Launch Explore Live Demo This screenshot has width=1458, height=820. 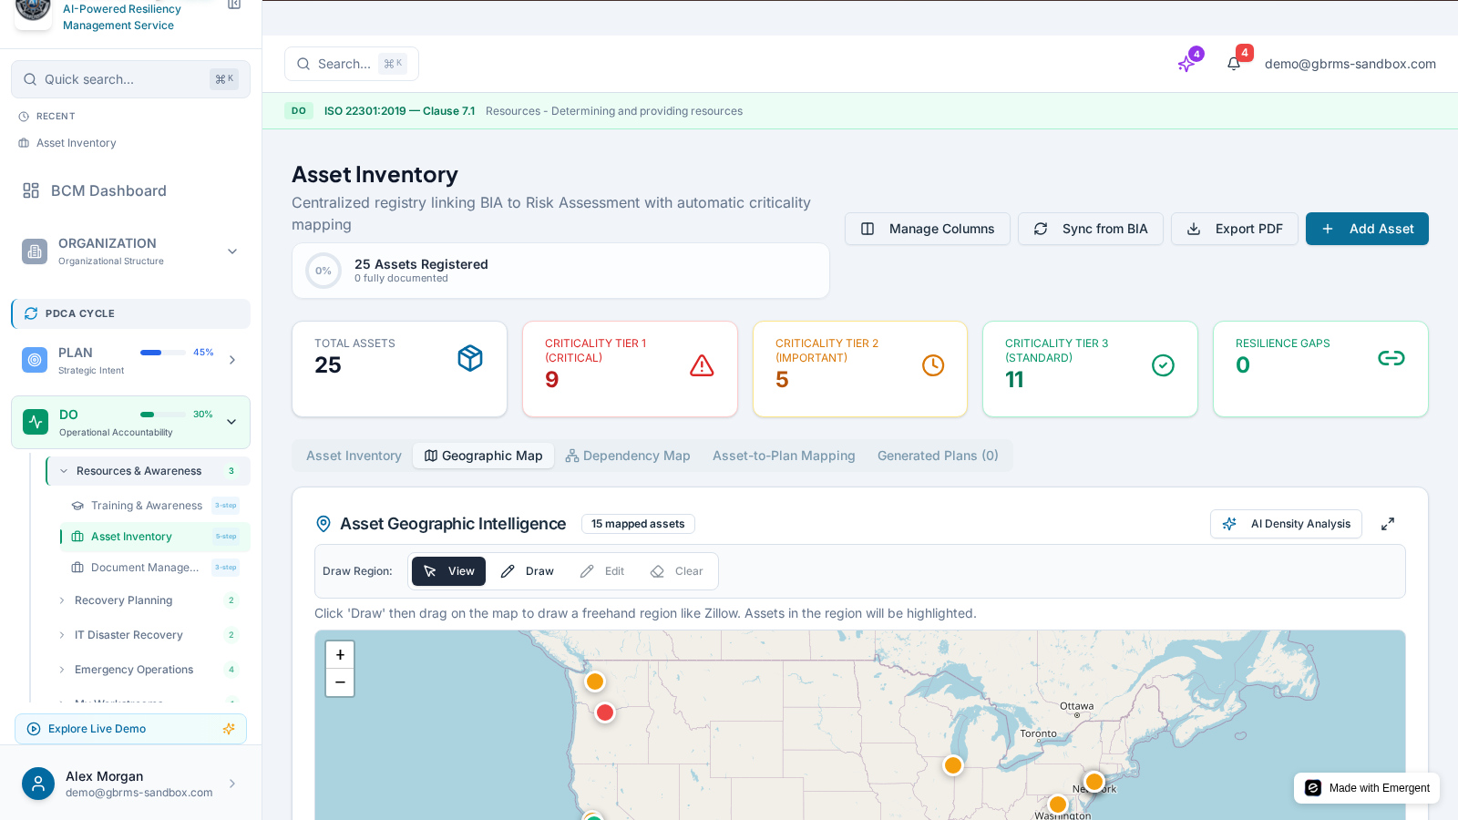click(130, 729)
